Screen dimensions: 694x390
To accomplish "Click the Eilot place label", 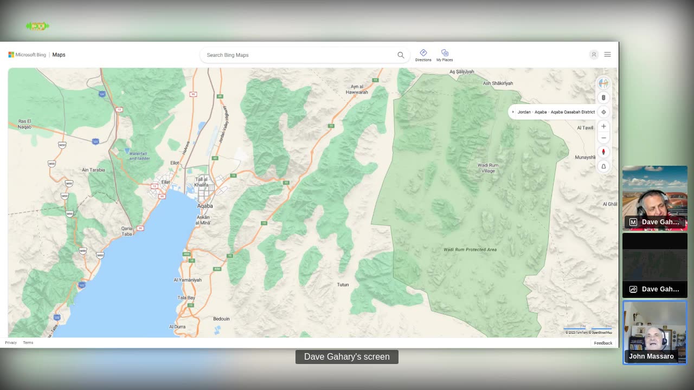I will coord(175,163).
